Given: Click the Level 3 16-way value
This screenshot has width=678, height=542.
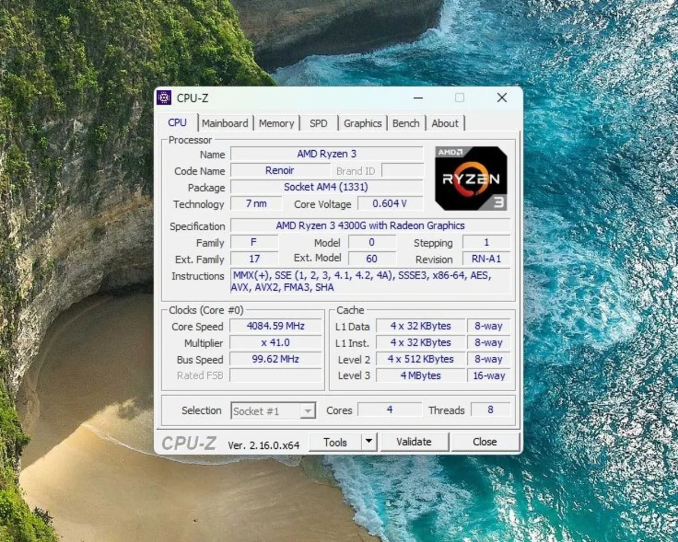Looking at the screenshot, I should coord(489,375).
